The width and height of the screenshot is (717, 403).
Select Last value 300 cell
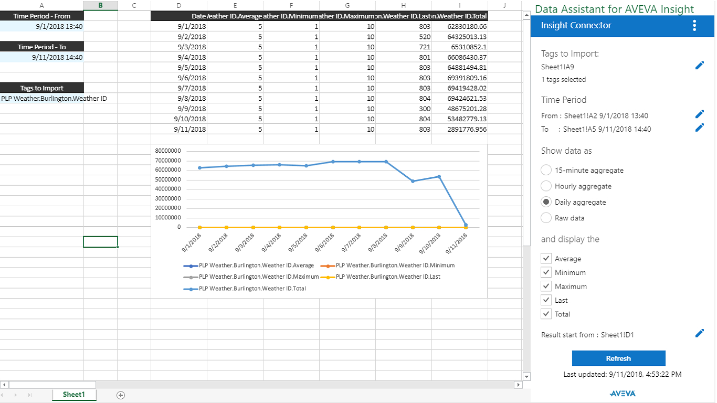404,109
